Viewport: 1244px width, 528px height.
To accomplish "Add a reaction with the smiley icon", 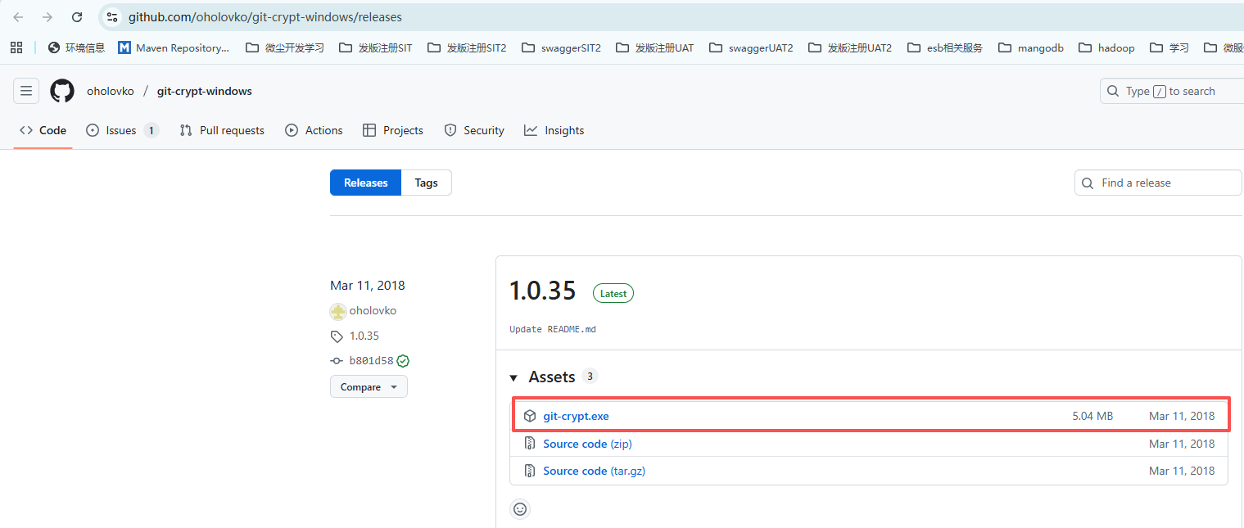I will click(x=520, y=509).
